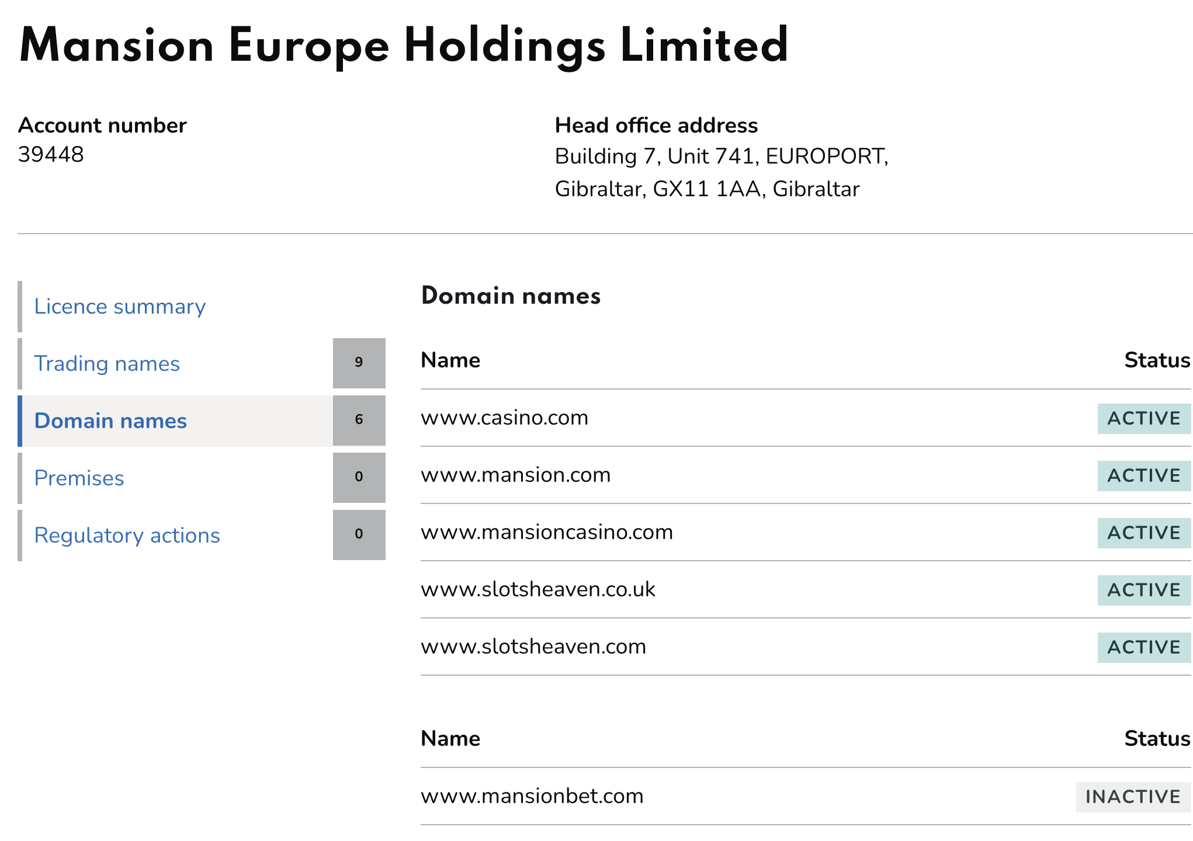Click the Mansion Europe Holdings Limited heading
The width and height of the screenshot is (1193, 841).
(403, 46)
